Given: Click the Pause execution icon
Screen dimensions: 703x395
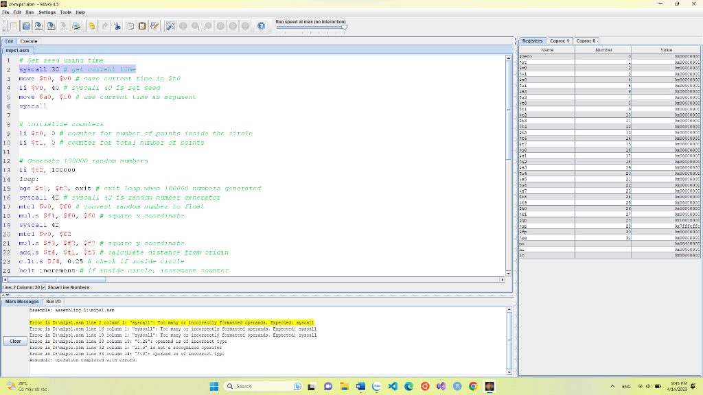Looking at the screenshot, I should 220,26.
